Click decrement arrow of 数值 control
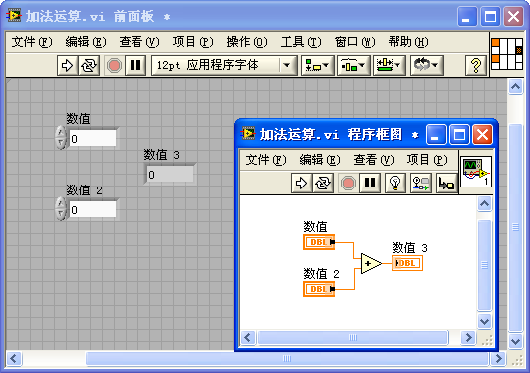This screenshot has height=373, width=530. [x=61, y=144]
